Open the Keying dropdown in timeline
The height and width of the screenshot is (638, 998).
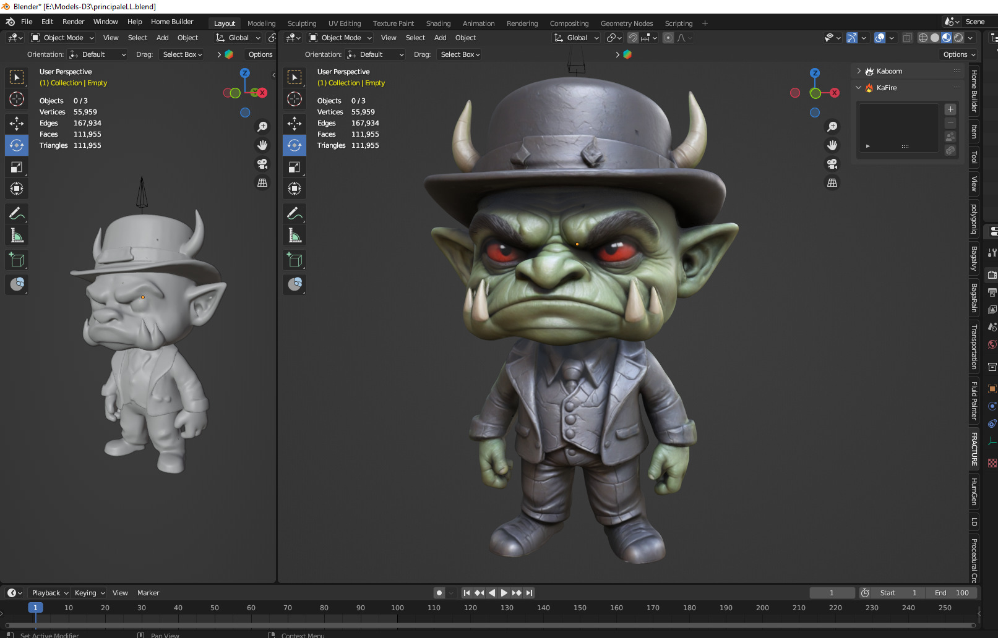pyautogui.click(x=90, y=593)
